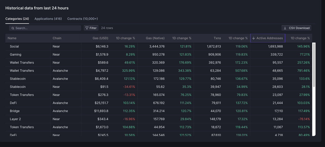Click the magnifier icon in the search box
The width and height of the screenshot is (325, 147).
[13, 28]
